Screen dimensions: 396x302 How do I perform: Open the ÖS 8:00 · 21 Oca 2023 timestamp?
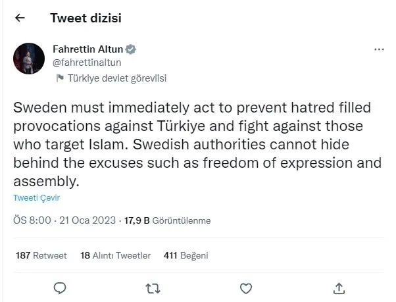[x=64, y=220]
